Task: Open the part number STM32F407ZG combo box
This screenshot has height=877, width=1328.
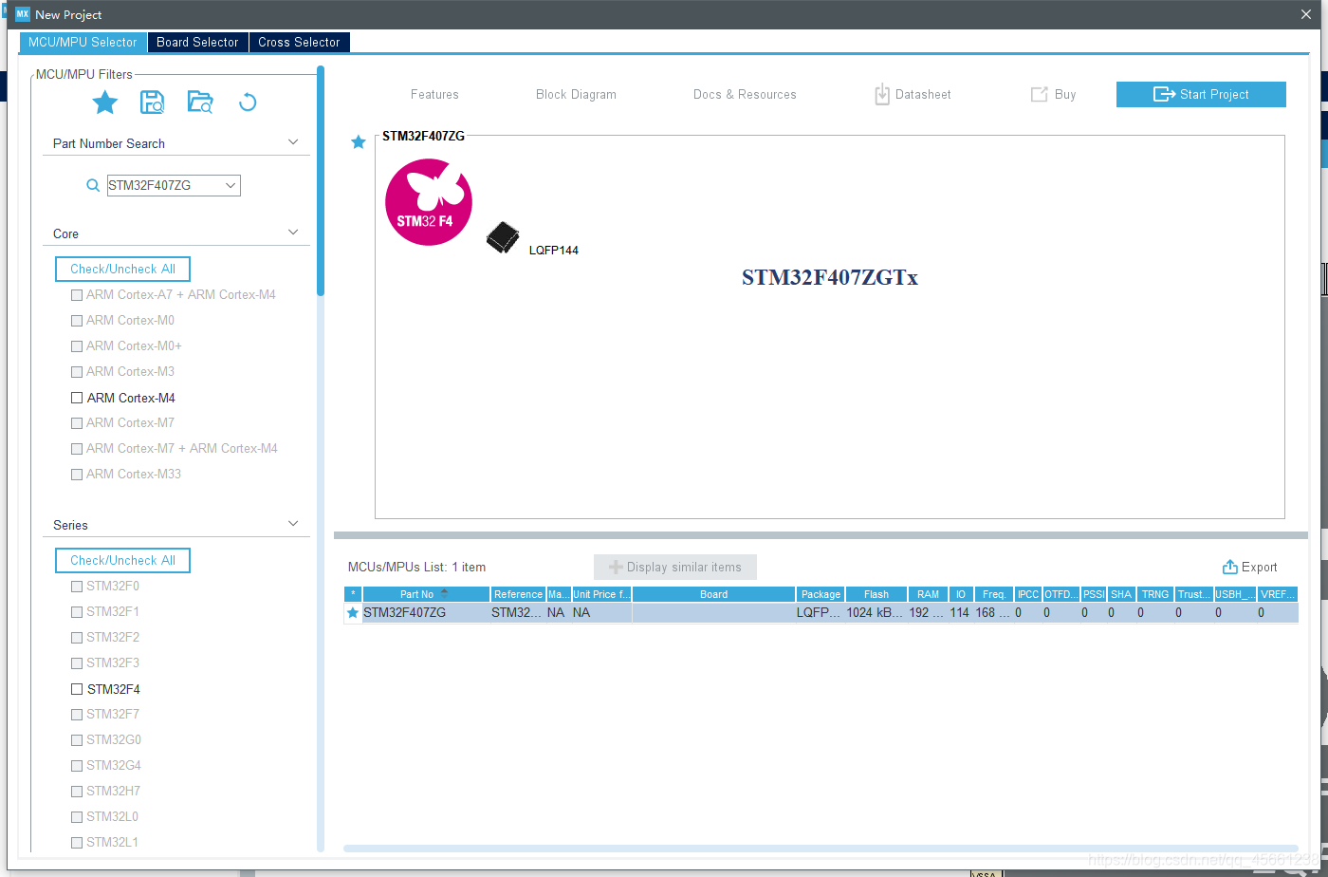Action: [x=174, y=186]
